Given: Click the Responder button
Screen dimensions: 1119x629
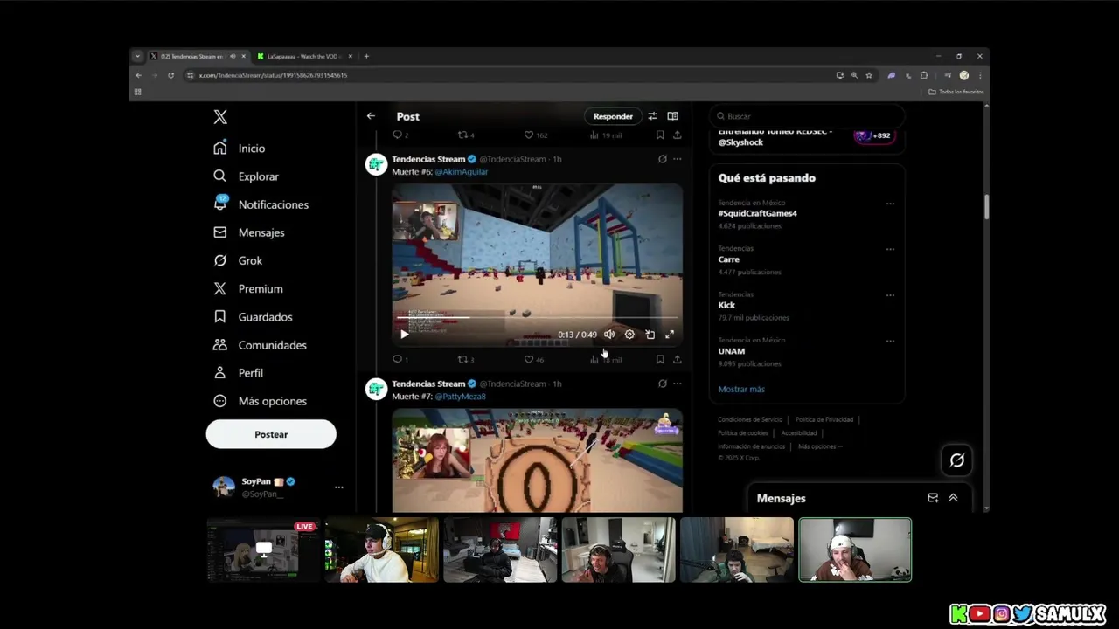Looking at the screenshot, I should [613, 116].
